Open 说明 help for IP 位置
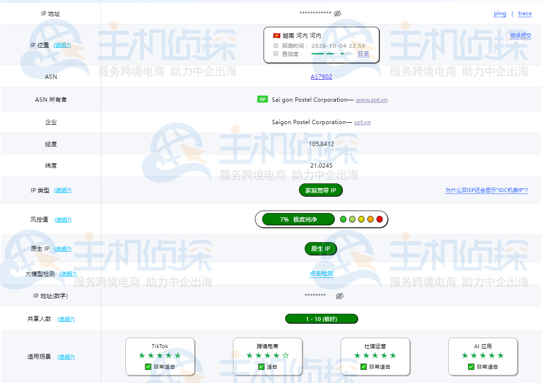The image size is (541, 383). [x=63, y=45]
